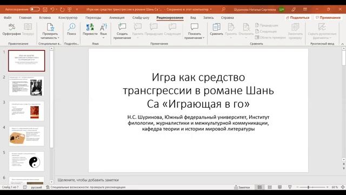346x195 pixels.
Task: Click the Undo arrow icon
Action: (x=52, y=10)
